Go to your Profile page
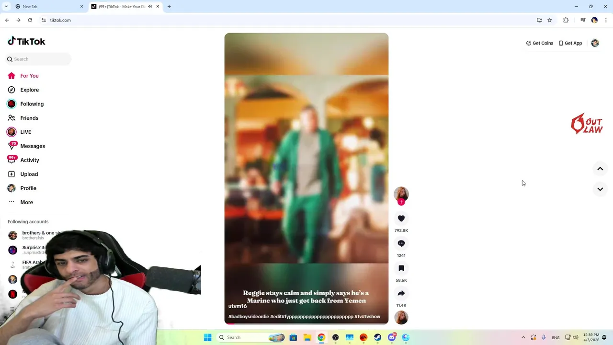Viewport: 613px width, 345px height. click(x=22, y=188)
